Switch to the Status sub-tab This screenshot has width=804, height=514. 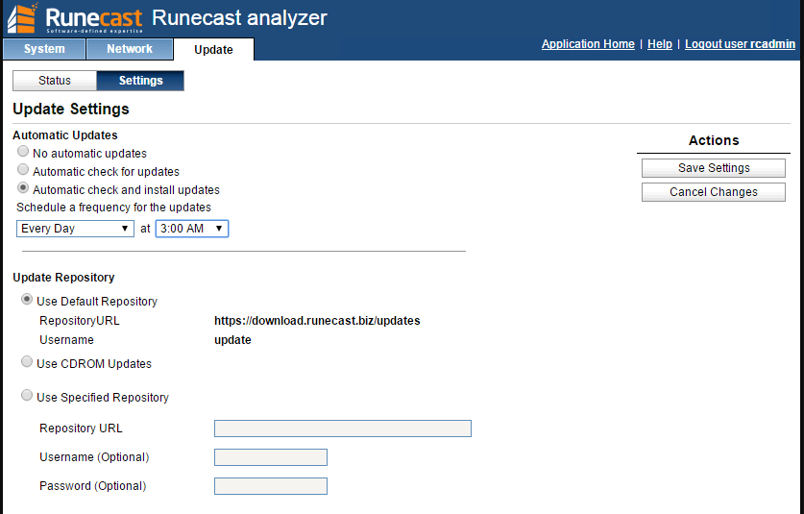point(55,81)
